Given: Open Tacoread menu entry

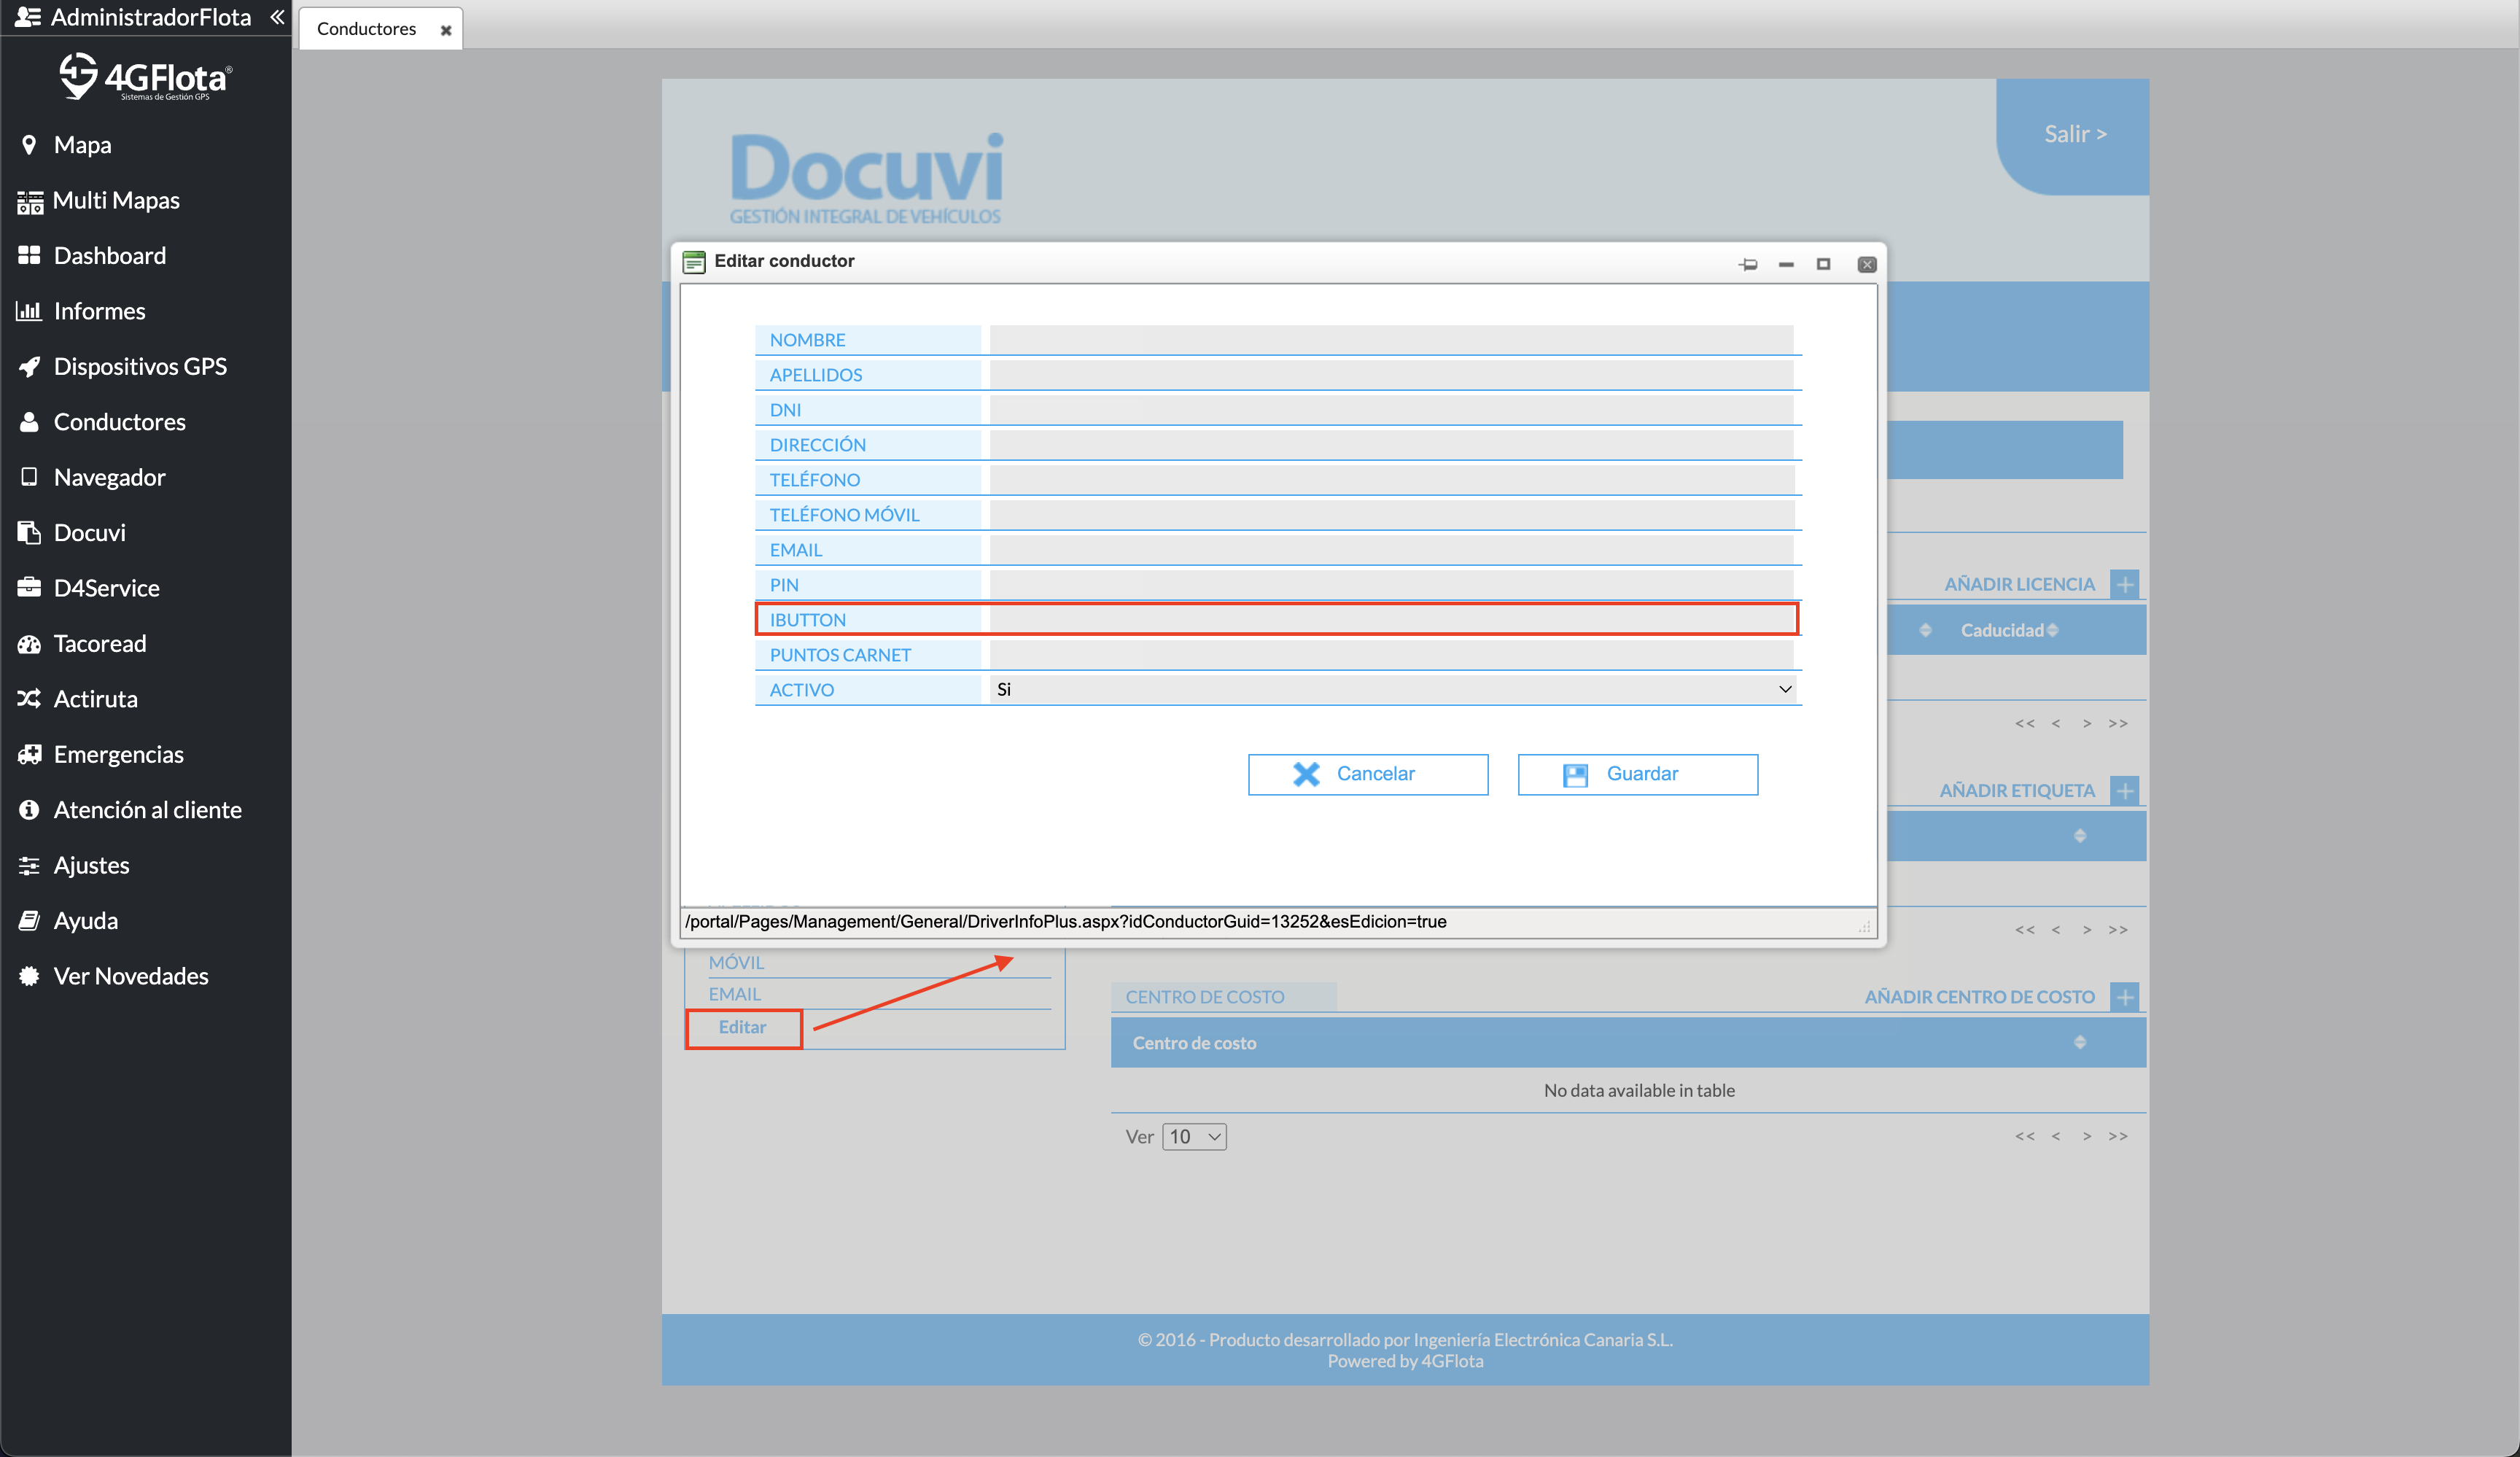Looking at the screenshot, I should (x=100, y=644).
